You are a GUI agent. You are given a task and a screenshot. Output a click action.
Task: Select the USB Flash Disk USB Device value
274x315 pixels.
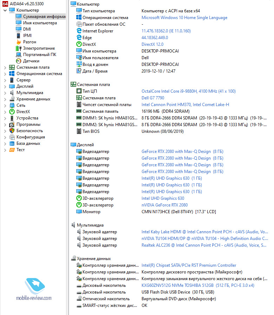pos(178,292)
